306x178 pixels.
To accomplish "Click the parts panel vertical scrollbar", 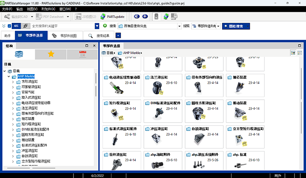I will pyautogui.click(x=301, y=100).
